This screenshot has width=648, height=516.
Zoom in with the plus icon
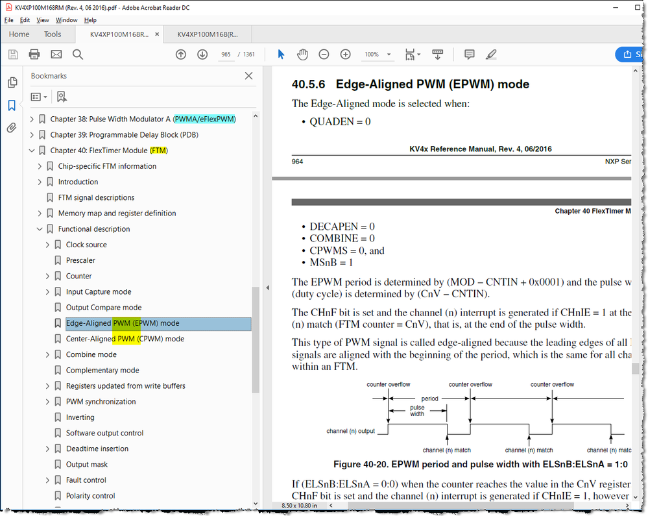(346, 54)
